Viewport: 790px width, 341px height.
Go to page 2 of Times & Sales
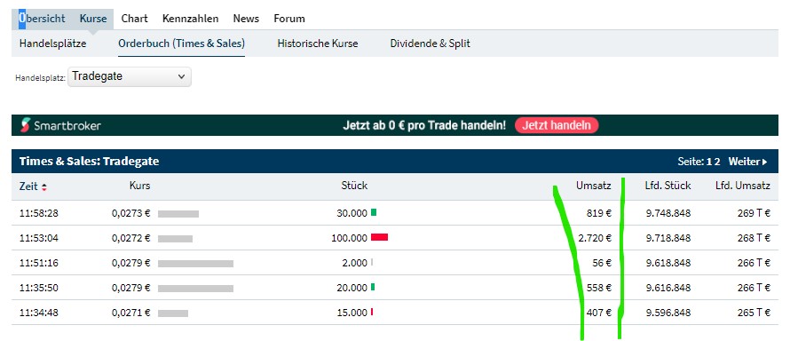717,162
